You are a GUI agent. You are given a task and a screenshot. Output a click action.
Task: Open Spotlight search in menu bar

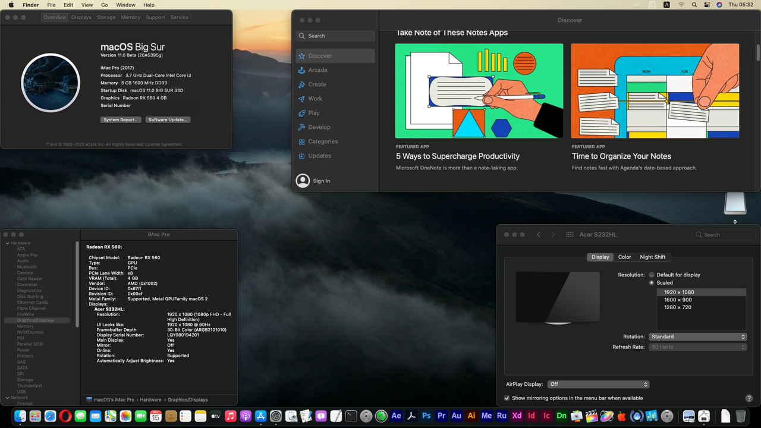click(x=694, y=5)
